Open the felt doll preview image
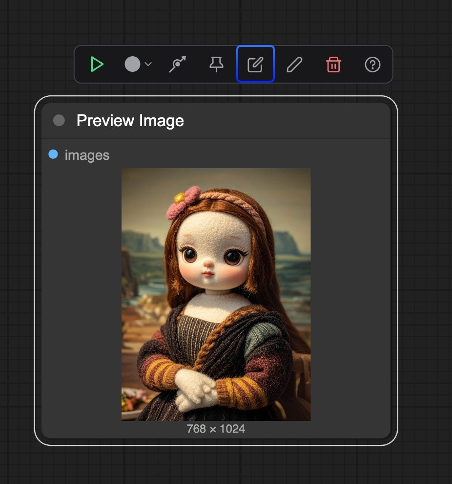Viewport: 452px width, 484px height. click(216, 294)
